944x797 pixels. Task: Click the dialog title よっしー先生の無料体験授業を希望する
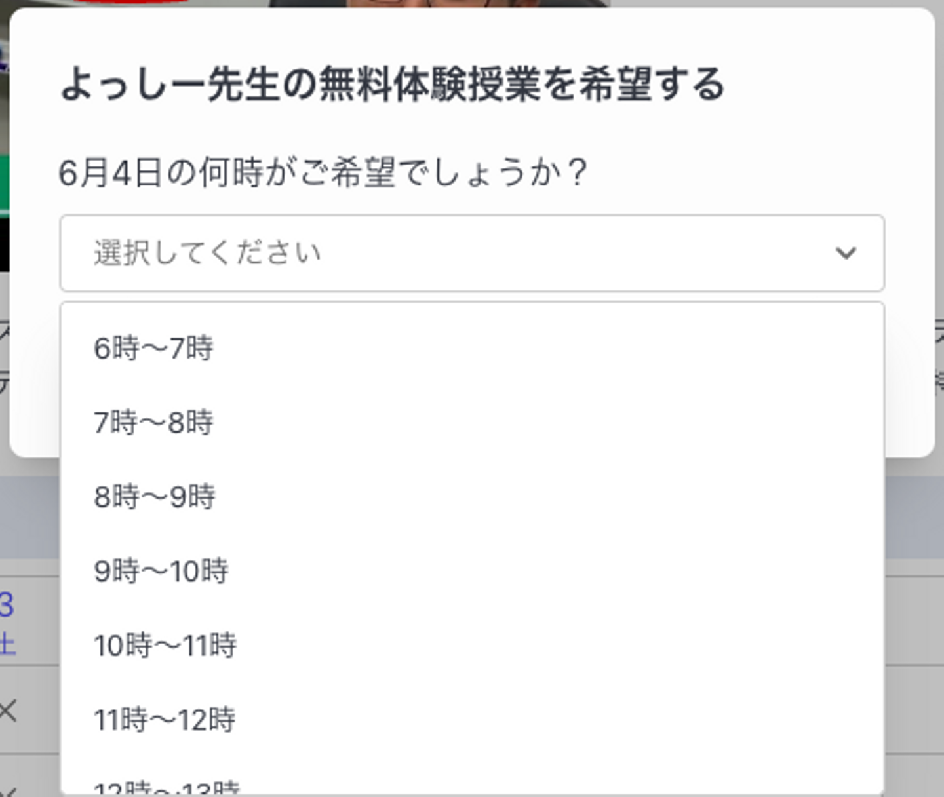[x=392, y=85]
